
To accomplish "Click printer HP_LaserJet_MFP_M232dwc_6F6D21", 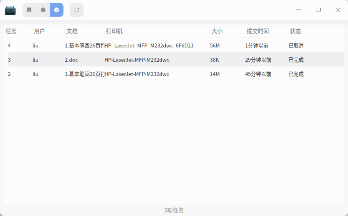I will click(x=149, y=46).
